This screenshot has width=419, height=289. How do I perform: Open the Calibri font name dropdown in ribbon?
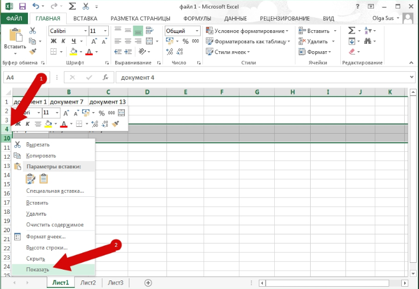(86, 31)
